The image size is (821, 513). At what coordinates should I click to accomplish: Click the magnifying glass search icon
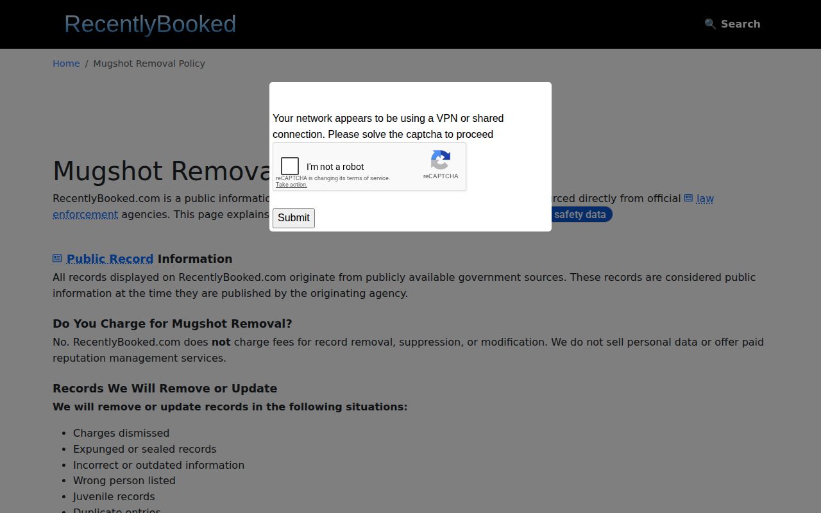click(710, 24)
